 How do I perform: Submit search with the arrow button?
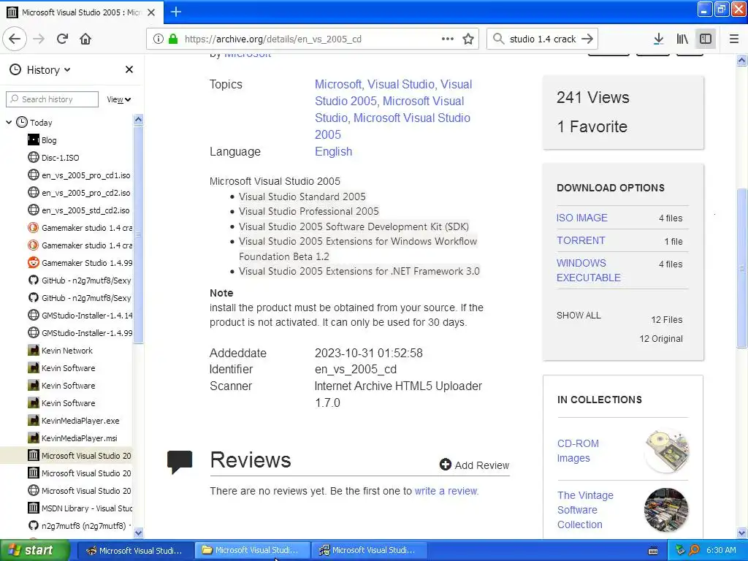tap(588, 39)
